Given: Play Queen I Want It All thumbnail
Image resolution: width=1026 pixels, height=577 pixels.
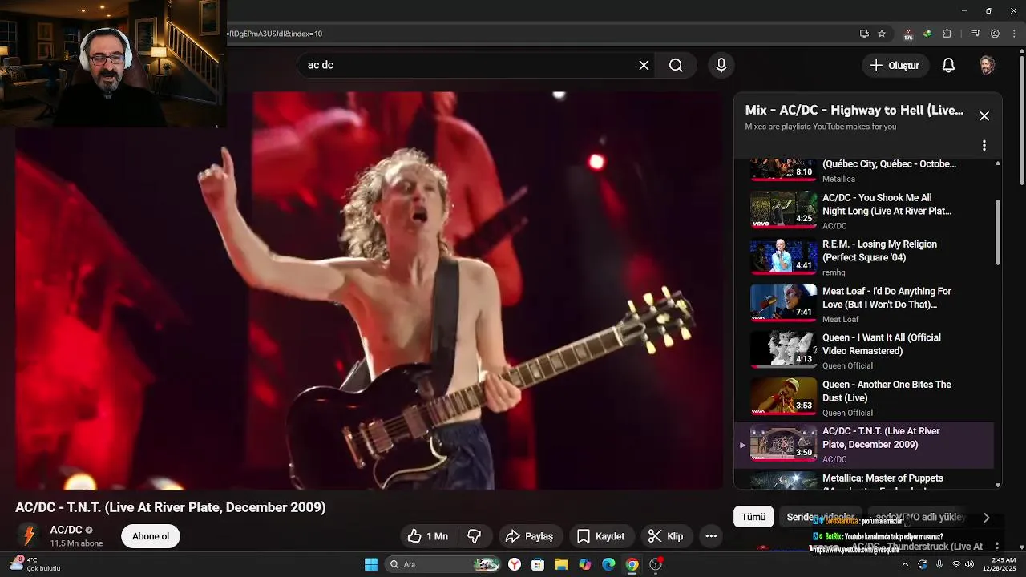Looking at the screenshot, I should tap(783, 350).
